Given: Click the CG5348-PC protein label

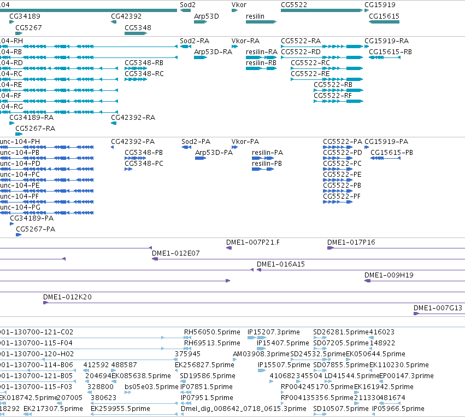Looking at the screenshot, I should (144, 164).
